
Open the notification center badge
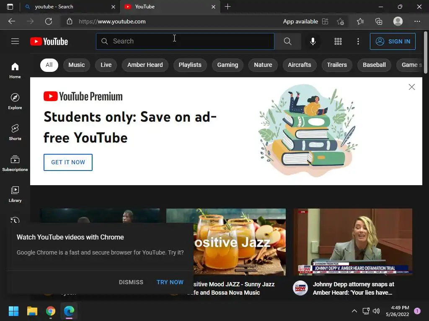click(417, 311)
